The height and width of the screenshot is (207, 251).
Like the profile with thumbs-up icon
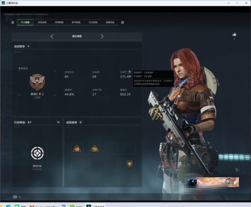click(x=234, y=34)
